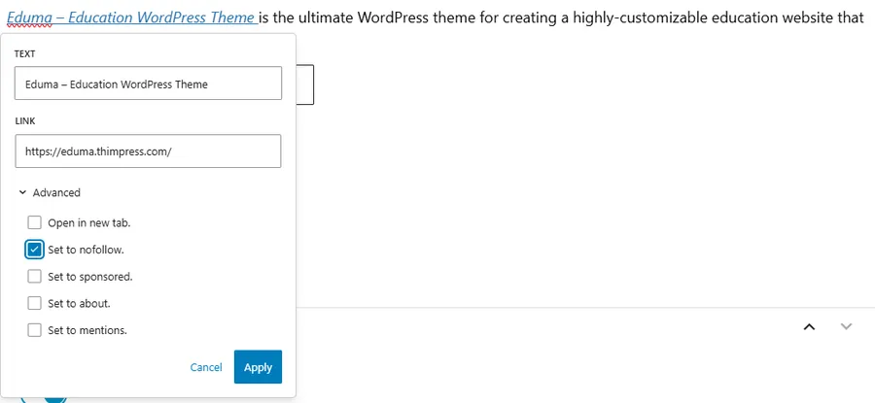Click the LINK field label
Viewport: 875px width, 403px height.
26,119
